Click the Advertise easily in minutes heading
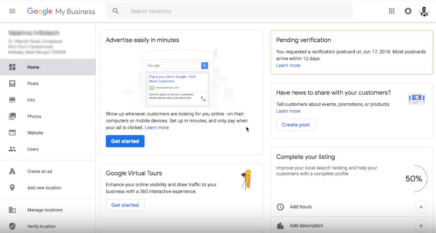This screenshot has width=436, height=233. (x=143, y=40)
